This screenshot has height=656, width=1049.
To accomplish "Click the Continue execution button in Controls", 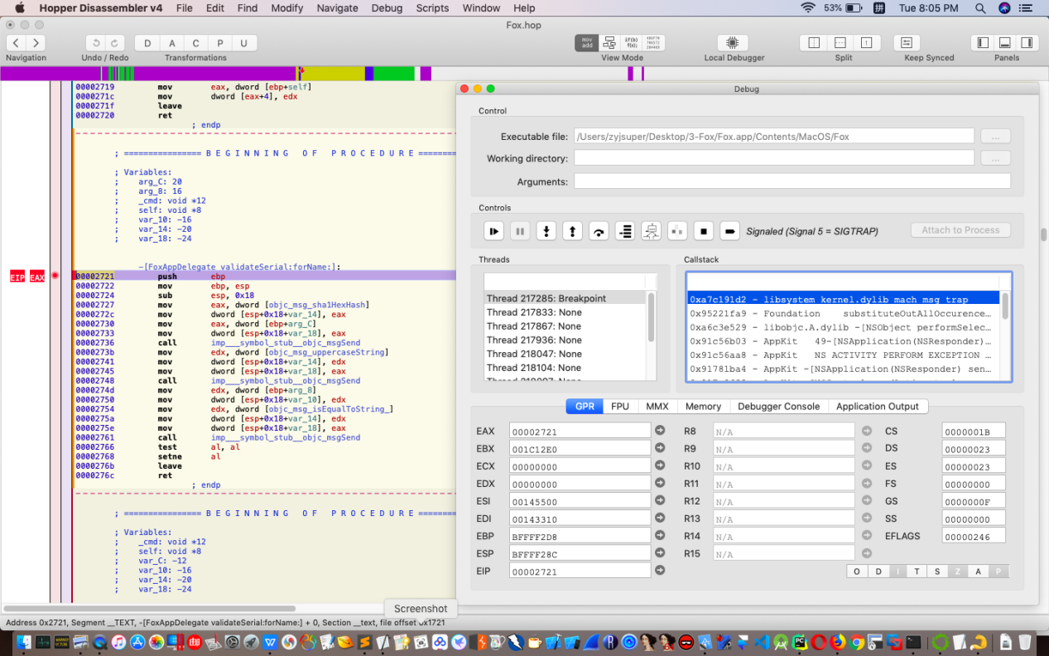I will 494,231.
